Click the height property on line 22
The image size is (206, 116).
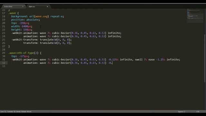pyautogui.click(x=16, y=30)
